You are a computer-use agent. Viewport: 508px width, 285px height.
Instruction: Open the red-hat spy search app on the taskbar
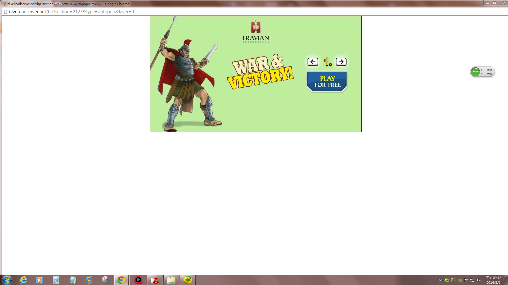pyautogui.click(x=155, y=280)
